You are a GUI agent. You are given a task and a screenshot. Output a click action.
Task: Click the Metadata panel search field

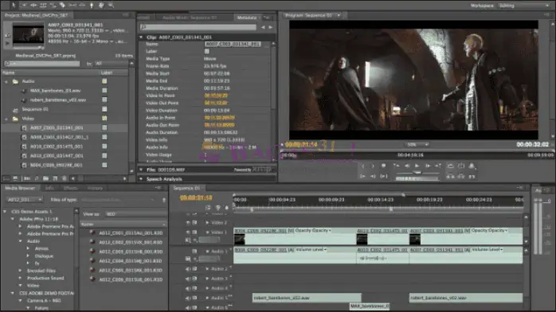coord(198,27)
